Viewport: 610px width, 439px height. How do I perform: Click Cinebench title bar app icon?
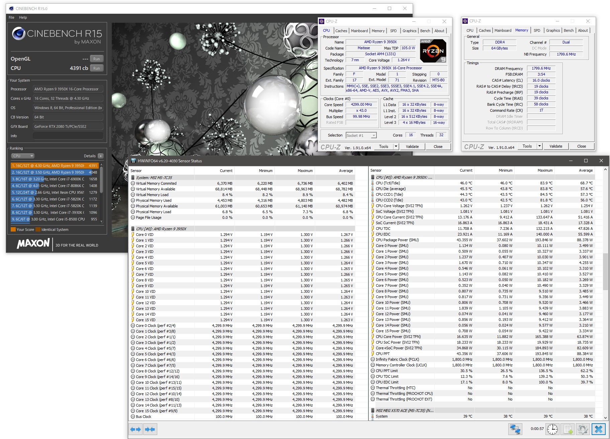[x=11, y=8]
